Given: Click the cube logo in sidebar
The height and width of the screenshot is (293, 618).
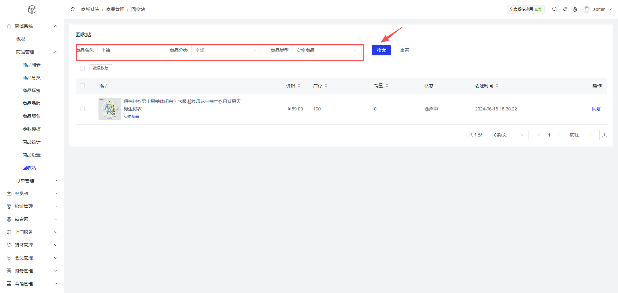Looking at the screenshot, I should coord(32,9).
